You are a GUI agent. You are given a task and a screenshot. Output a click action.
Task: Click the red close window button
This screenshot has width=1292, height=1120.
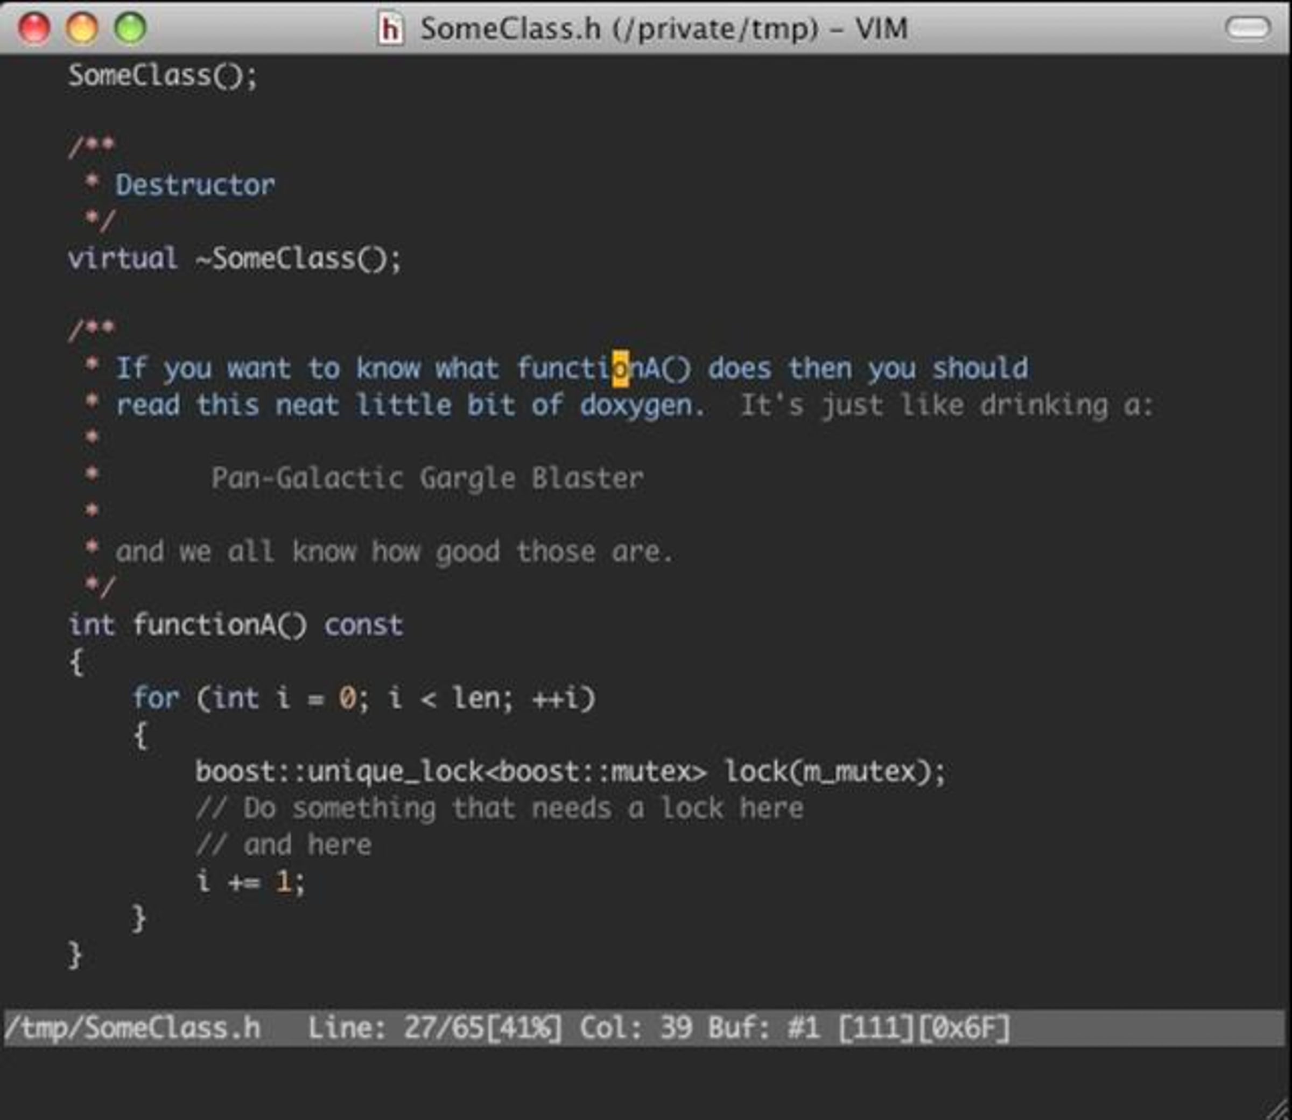click(x=34, y=28)
